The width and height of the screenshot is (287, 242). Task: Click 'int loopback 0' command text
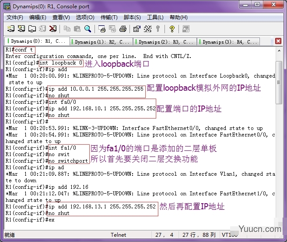(61, 63)
